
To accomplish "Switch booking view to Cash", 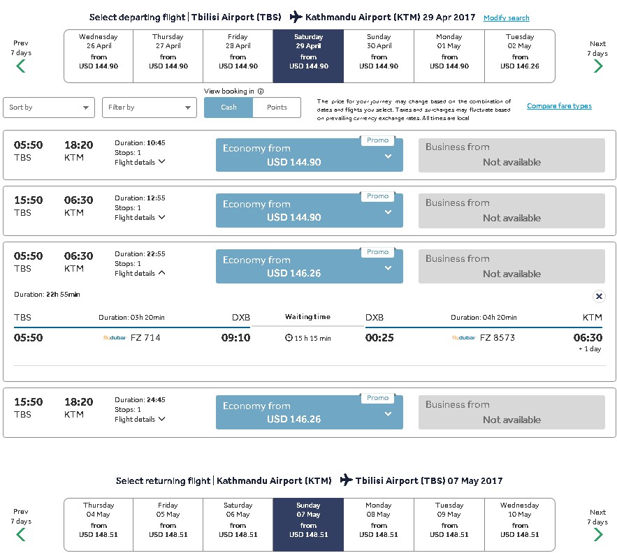I will click(x=228, y=108).
